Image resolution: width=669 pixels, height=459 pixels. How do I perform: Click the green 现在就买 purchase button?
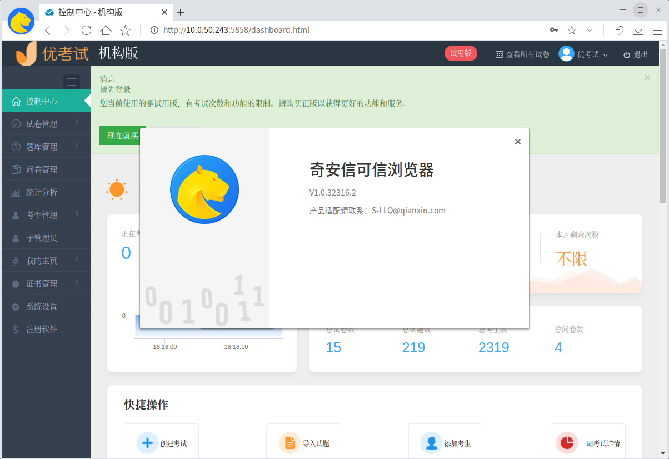point(122,135)
